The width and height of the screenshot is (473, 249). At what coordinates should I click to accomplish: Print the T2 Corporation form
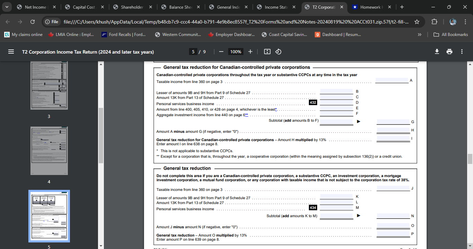(449, 51)
